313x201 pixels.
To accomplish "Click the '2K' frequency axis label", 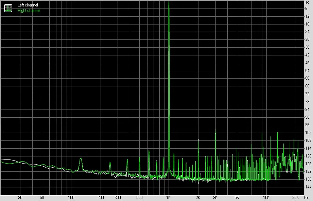I will pyautogui.click(x=198, y=198).
